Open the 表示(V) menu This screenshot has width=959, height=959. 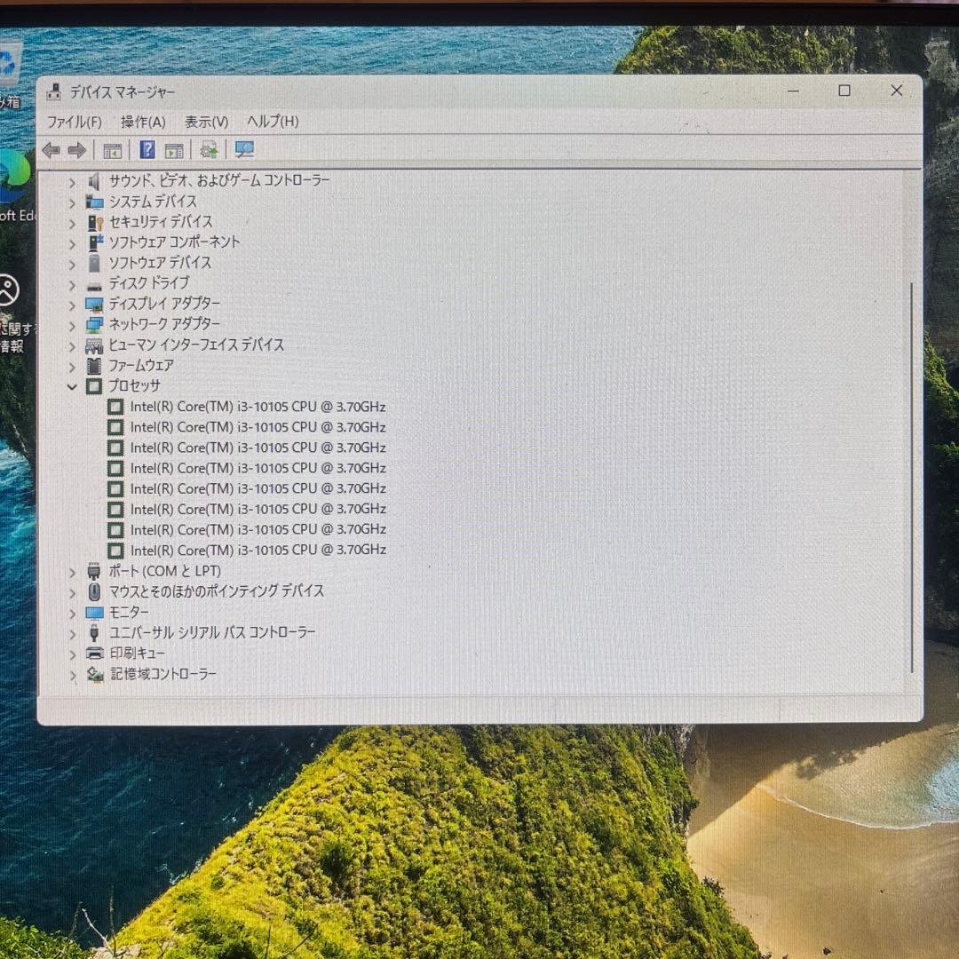[x=205, y=122]
